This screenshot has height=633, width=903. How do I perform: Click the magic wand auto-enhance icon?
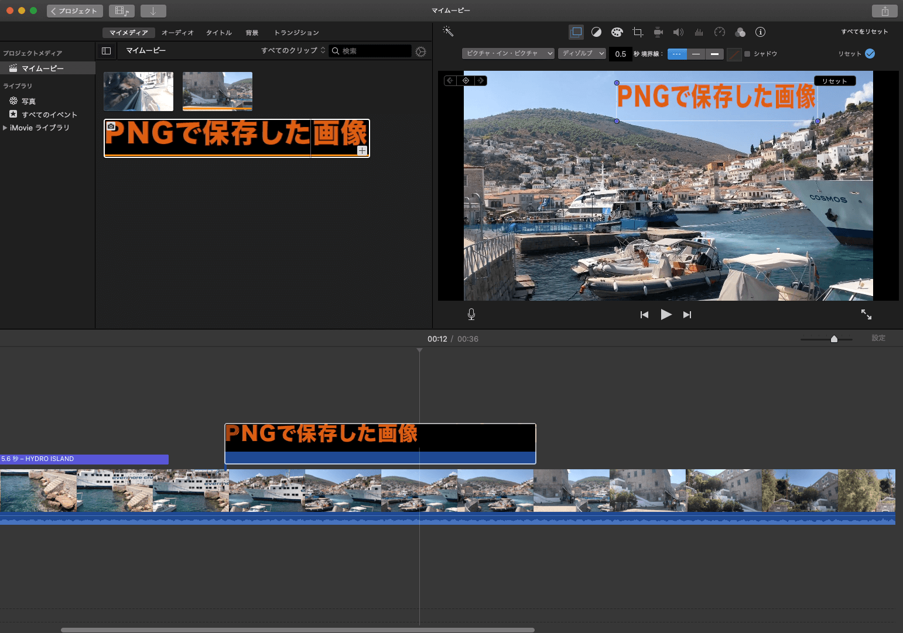tap(448, 32)
